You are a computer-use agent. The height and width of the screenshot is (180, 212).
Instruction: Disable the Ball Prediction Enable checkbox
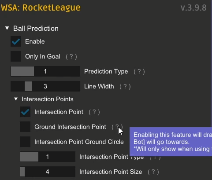[x=16, y=41]
